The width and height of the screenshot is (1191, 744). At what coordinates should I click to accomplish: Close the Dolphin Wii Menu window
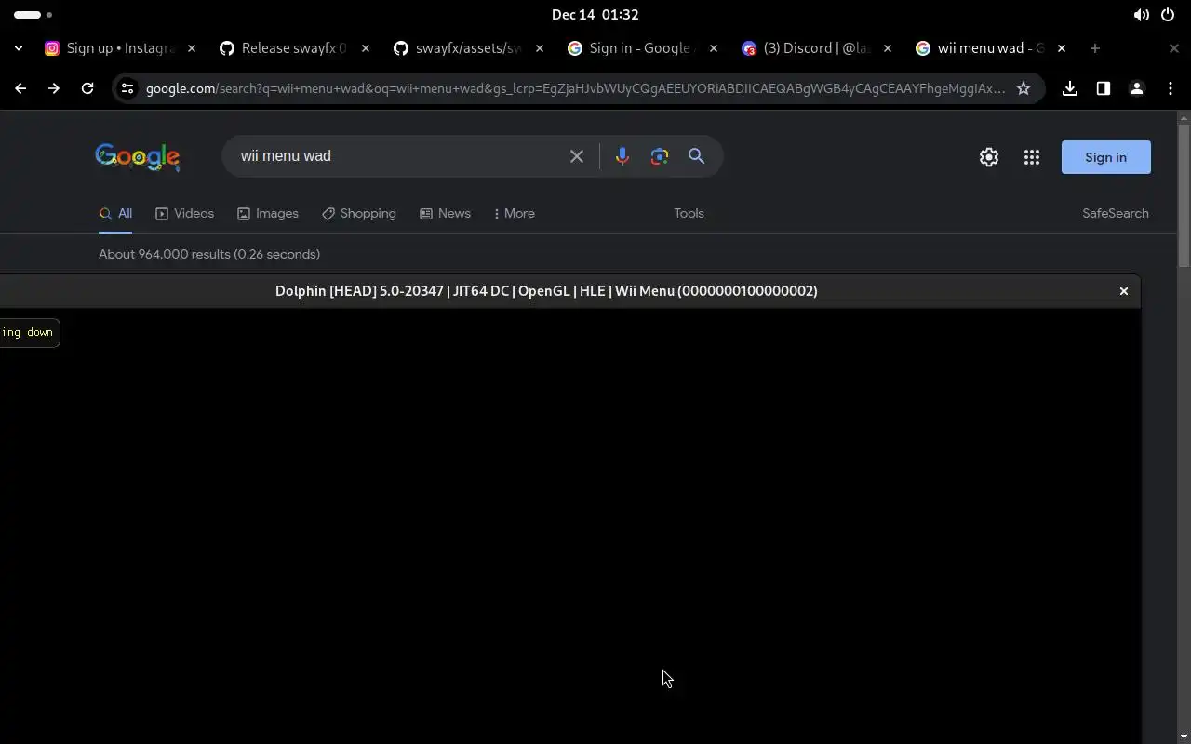pyautogui.click(x=1124, y=291)
